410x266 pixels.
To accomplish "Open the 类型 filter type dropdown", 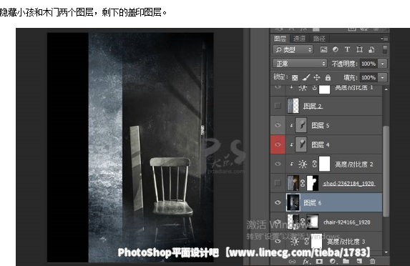I will [293, 49].
